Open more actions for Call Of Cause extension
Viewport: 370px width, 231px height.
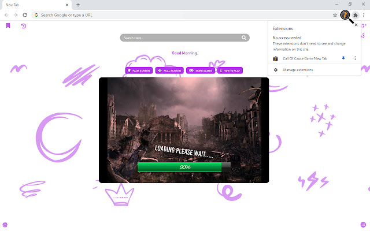tap(355, 58)
